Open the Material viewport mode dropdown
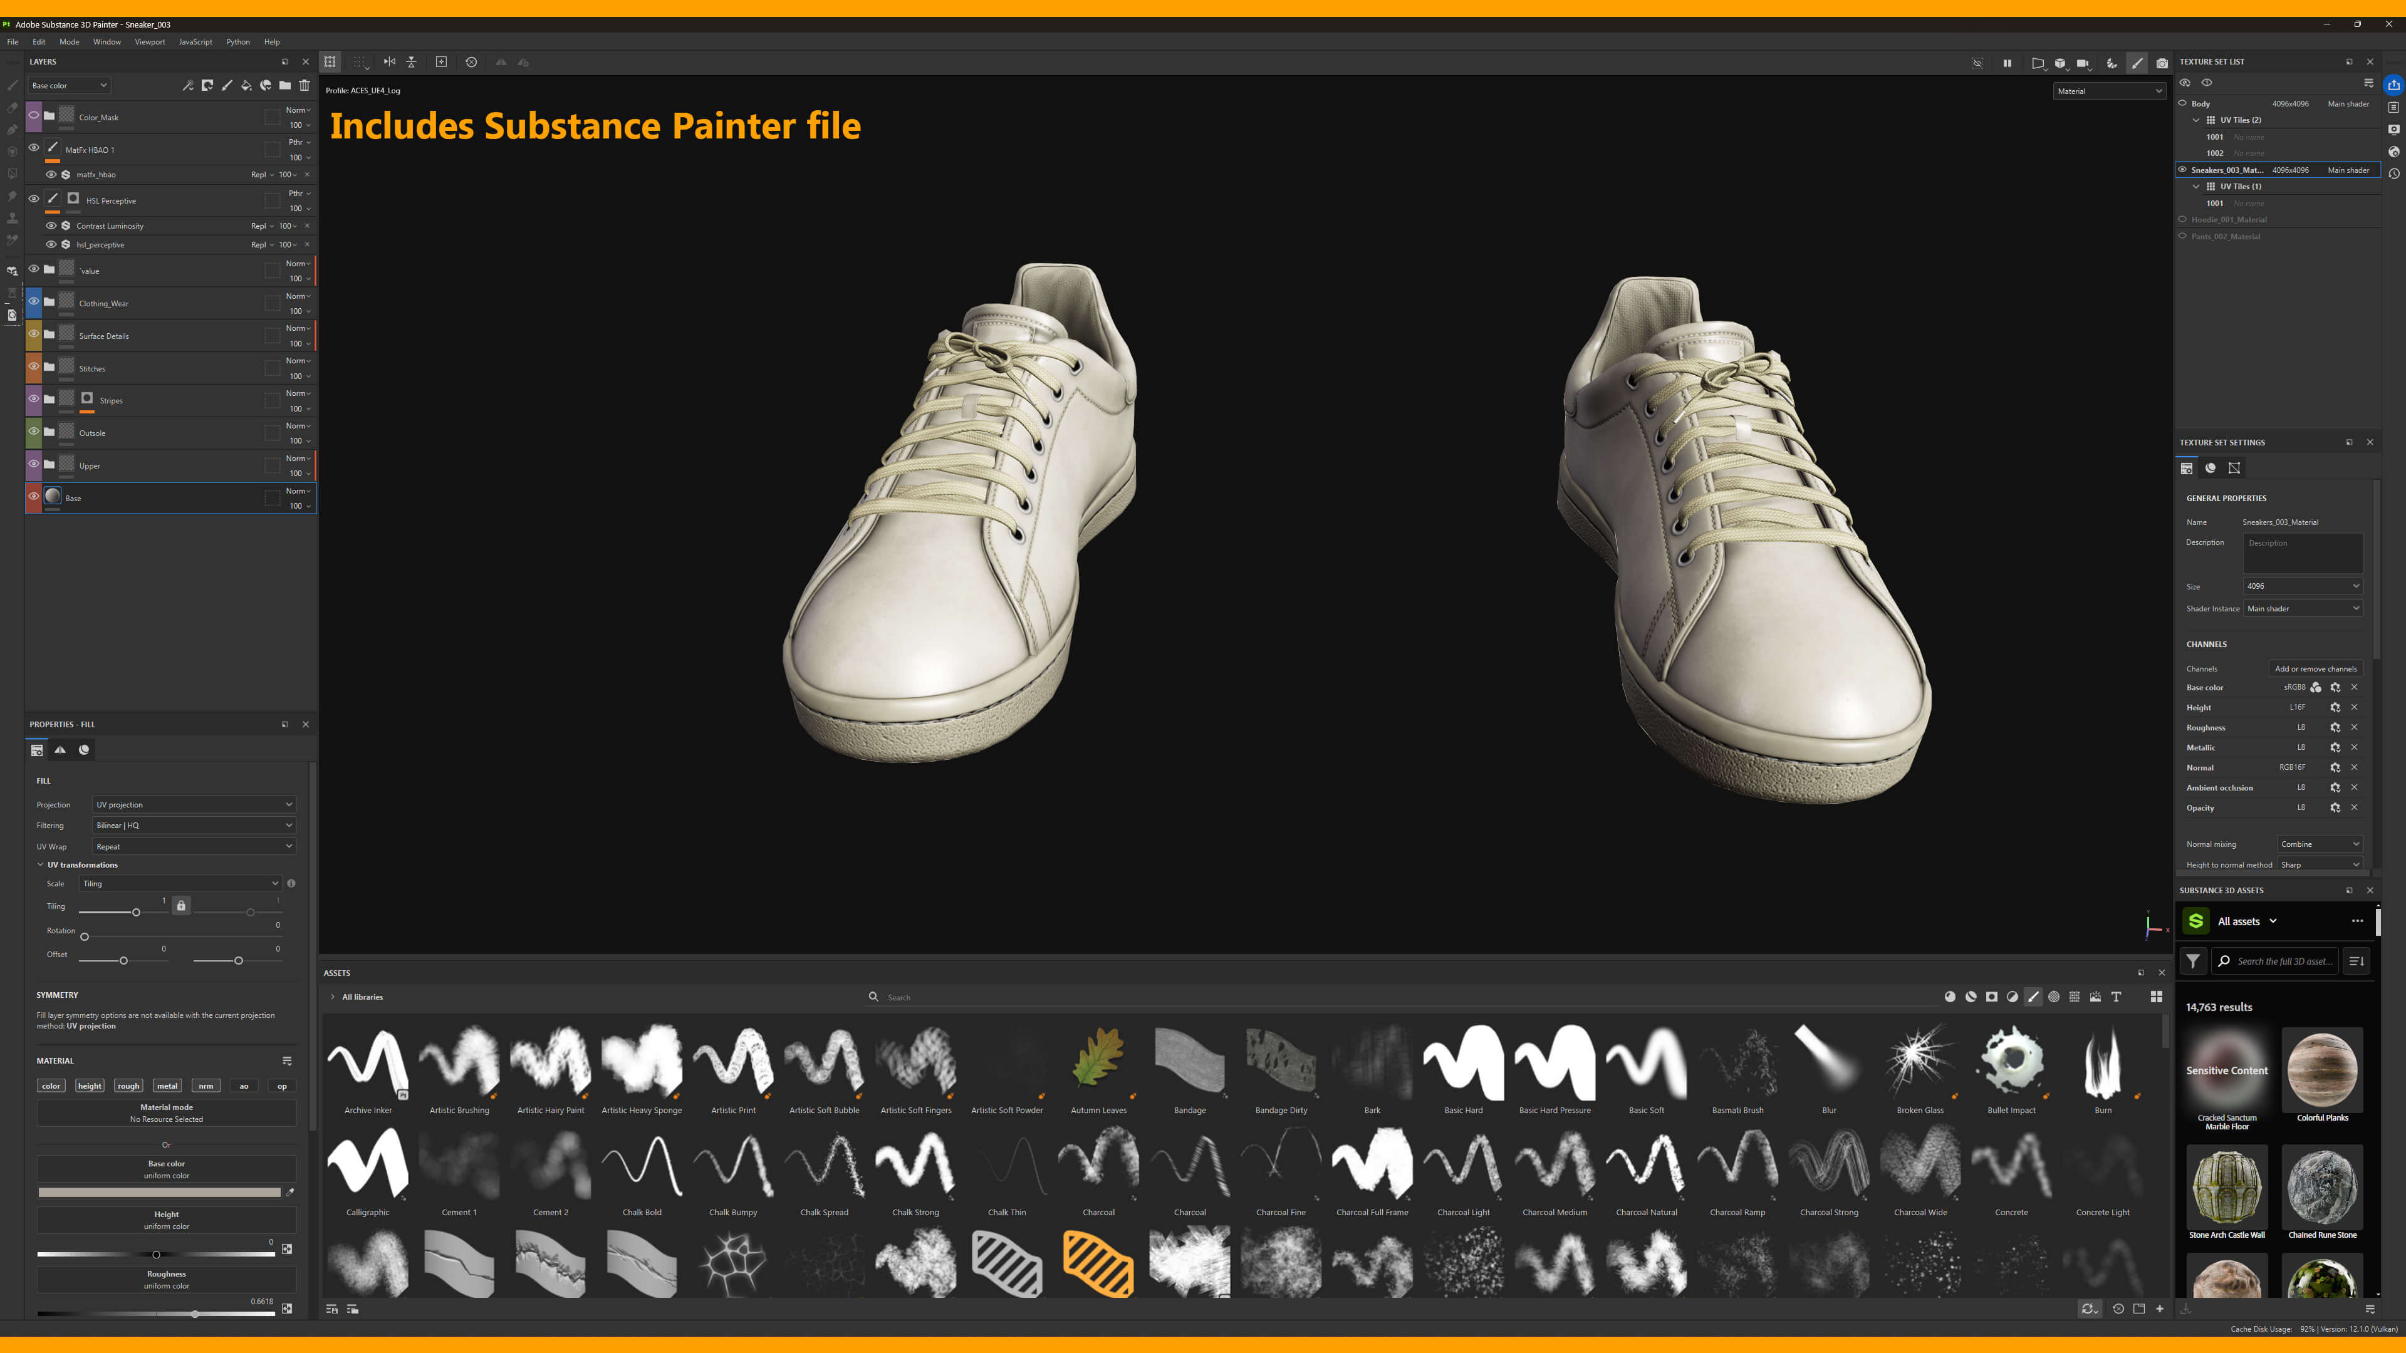2406x1353 pixels. pyautogui.click(x=2109, y=91)
